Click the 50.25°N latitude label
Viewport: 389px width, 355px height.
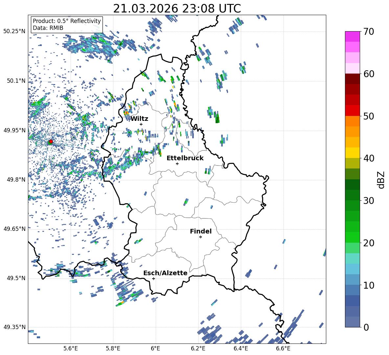pos(14,32)
